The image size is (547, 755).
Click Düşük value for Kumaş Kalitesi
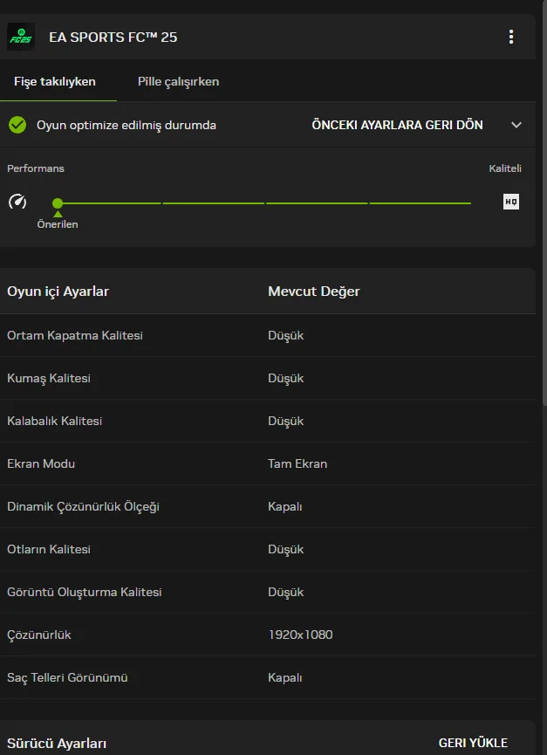(286, 379)
